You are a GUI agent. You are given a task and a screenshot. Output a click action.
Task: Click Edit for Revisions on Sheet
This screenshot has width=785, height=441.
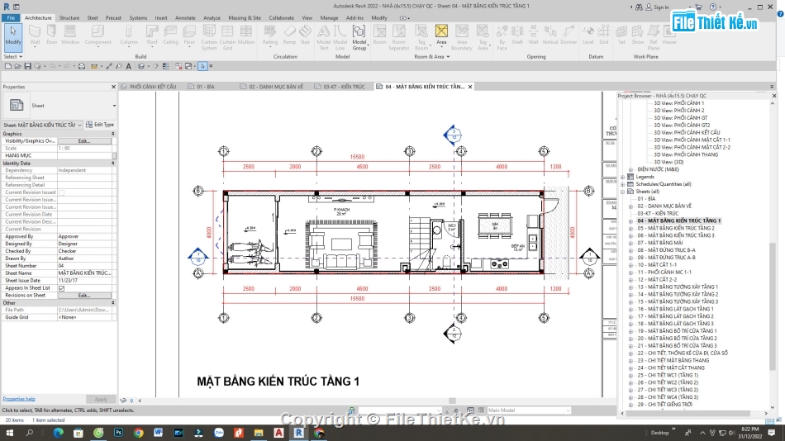84,296
